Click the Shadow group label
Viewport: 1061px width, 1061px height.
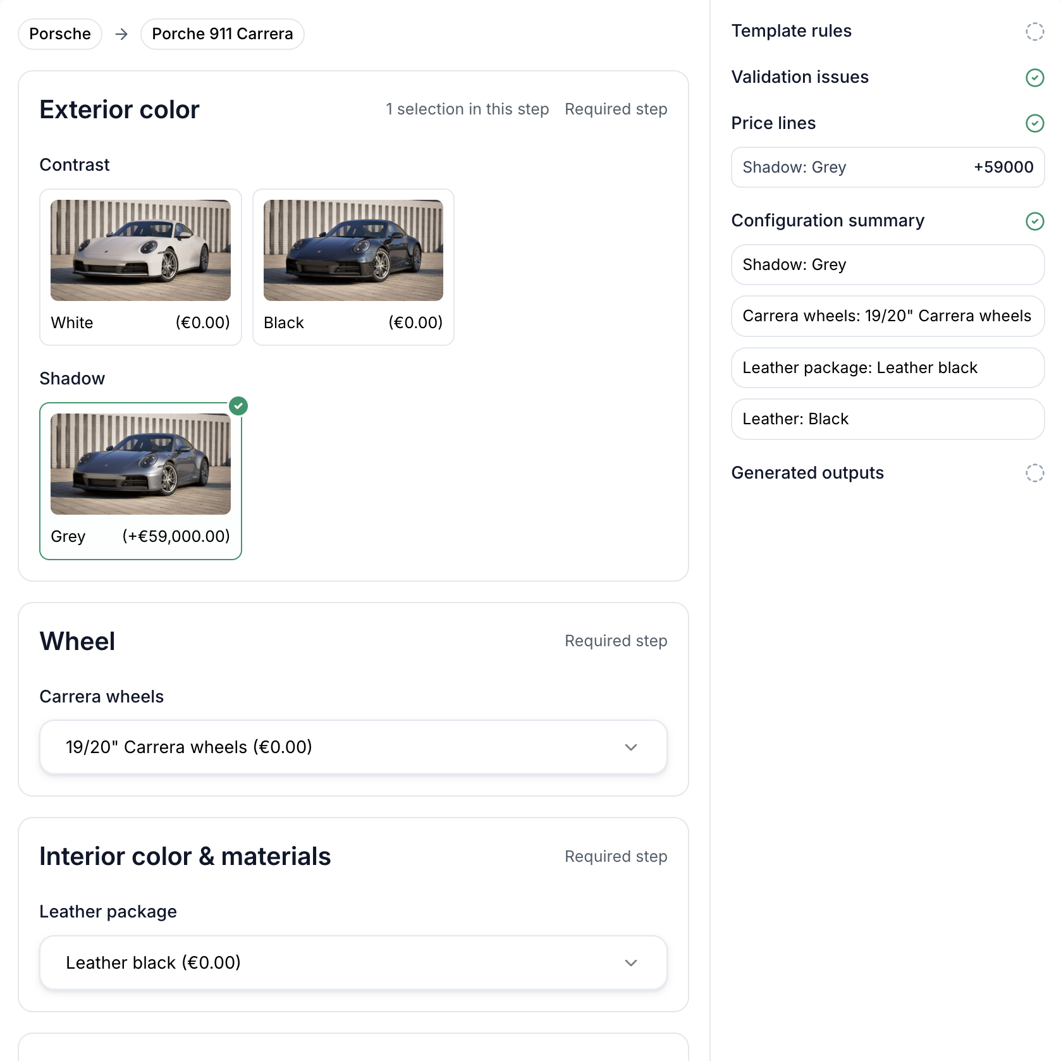pyautogui.click(x=72, y=379)
